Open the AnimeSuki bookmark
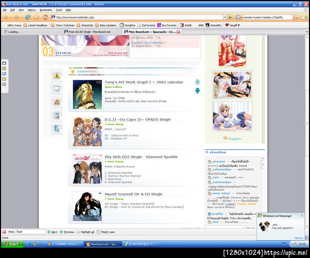The image size is (310, 258). (x=85, y=25)
